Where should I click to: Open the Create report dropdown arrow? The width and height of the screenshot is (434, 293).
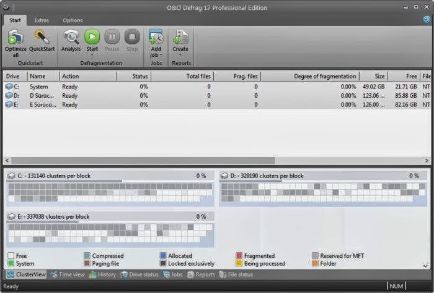180,55
